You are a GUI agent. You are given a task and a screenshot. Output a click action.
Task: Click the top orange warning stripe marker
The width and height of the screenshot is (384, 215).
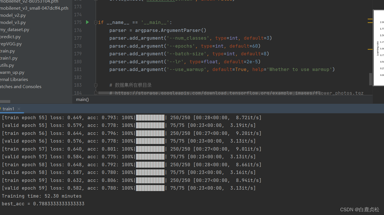tap(370, 19)
